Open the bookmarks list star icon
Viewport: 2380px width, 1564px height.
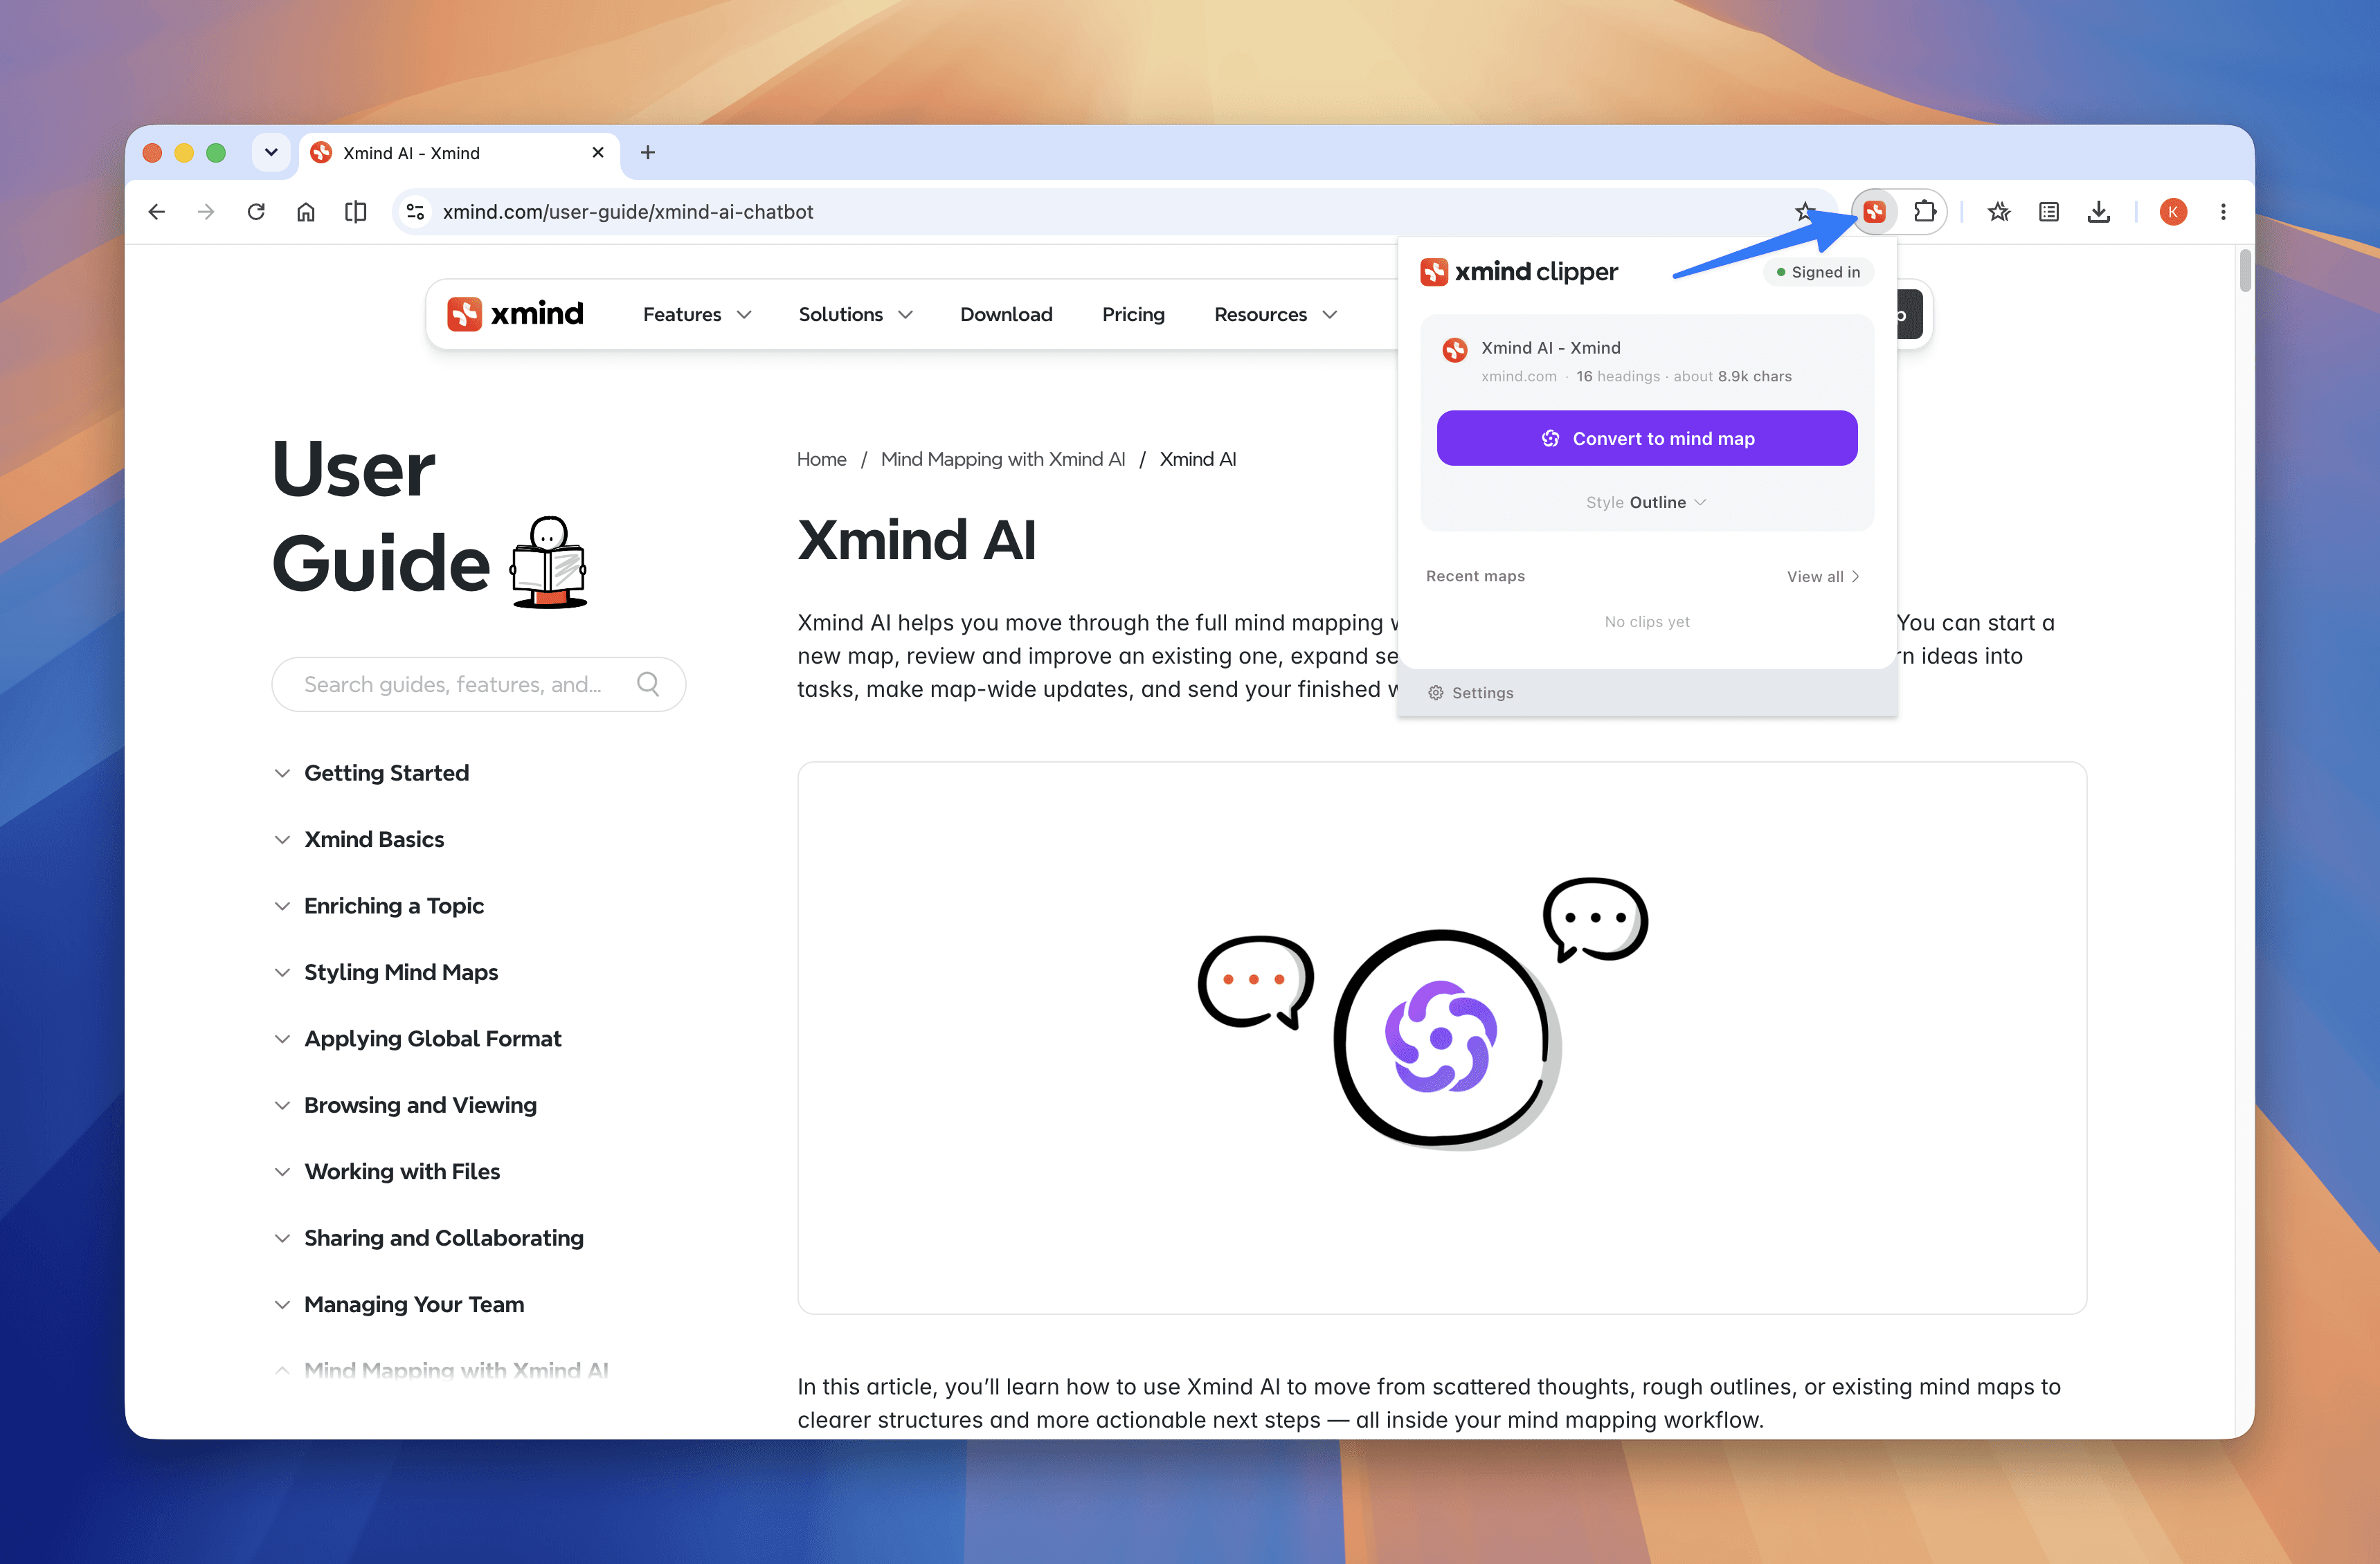1999,212
